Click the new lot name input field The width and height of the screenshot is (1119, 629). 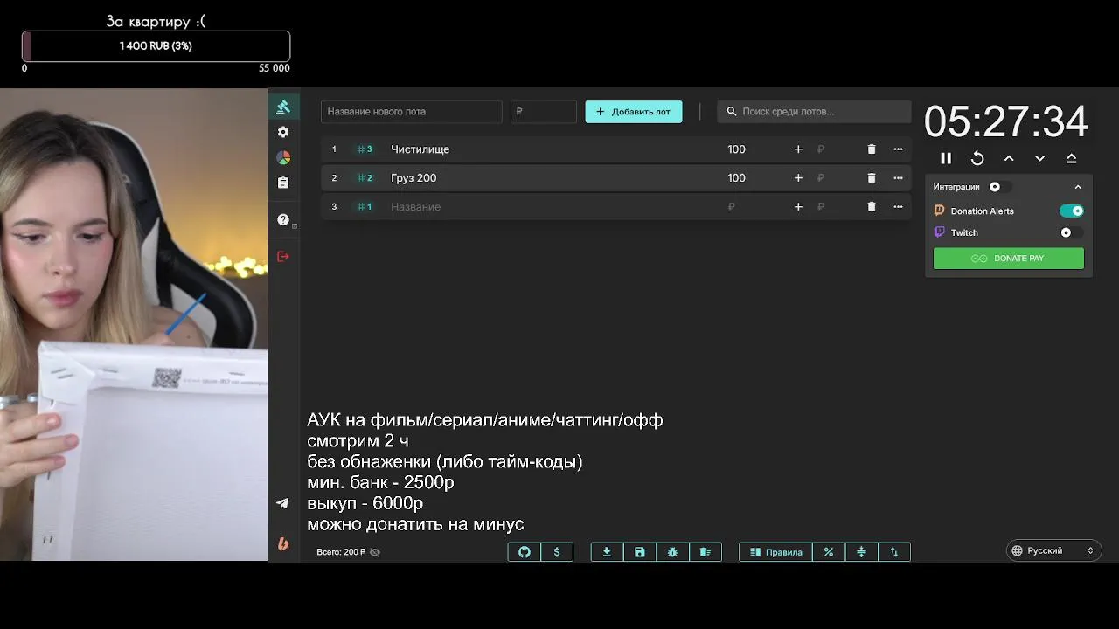(x=412, y=112)
